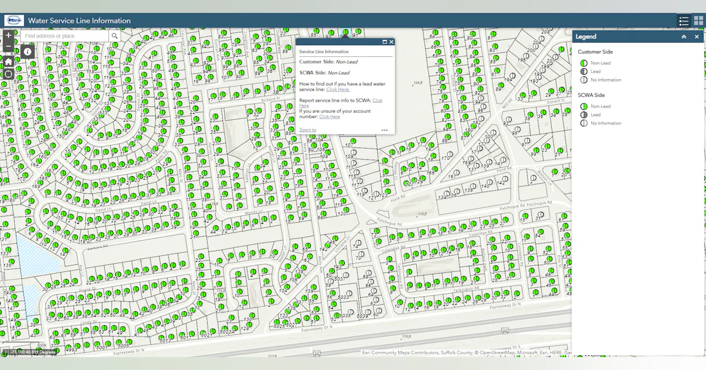Screen dimensions: 706x370
Task: Click the 'Customer Side' legend heading
Action: [595, 52]
